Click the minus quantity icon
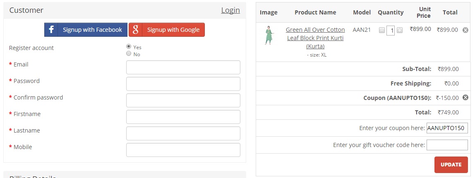Screen dimensions: 475x178 [x=381, y=30]
